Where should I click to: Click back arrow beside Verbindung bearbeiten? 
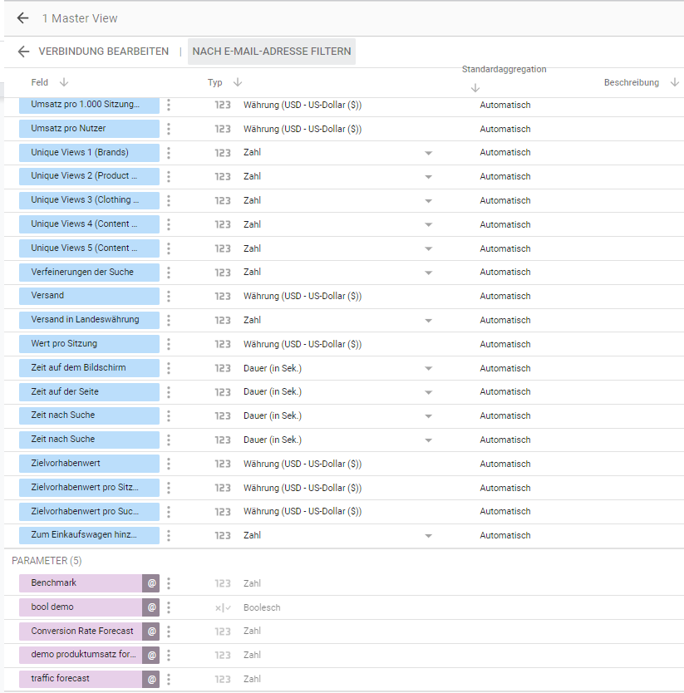click(23, 52)
